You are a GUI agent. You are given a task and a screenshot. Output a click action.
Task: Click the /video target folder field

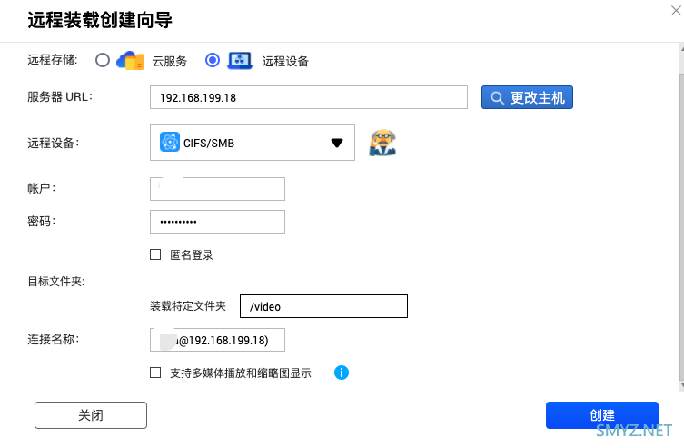point(323,306)
